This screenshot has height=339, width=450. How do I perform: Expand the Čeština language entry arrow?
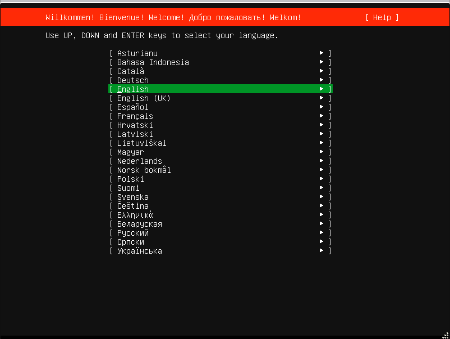[322, 206]
